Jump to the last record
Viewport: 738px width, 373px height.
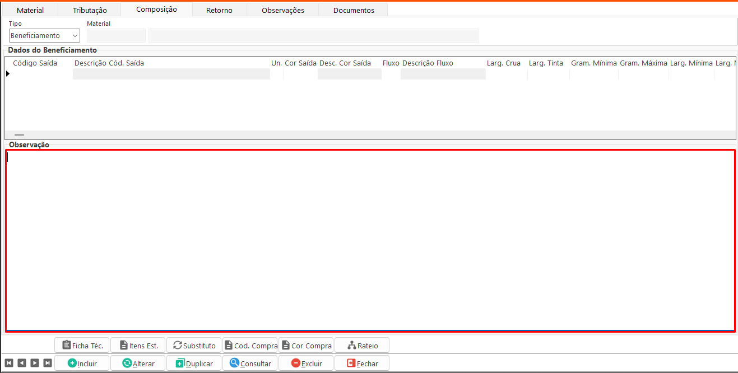pos(48,363)
